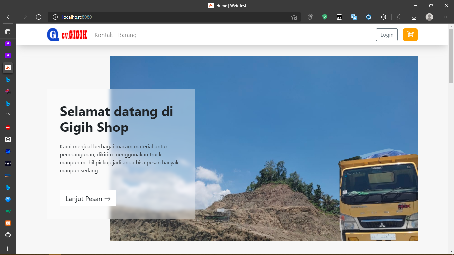
Task: Open the Kontak navigation link
Action: tap(103, 35)
